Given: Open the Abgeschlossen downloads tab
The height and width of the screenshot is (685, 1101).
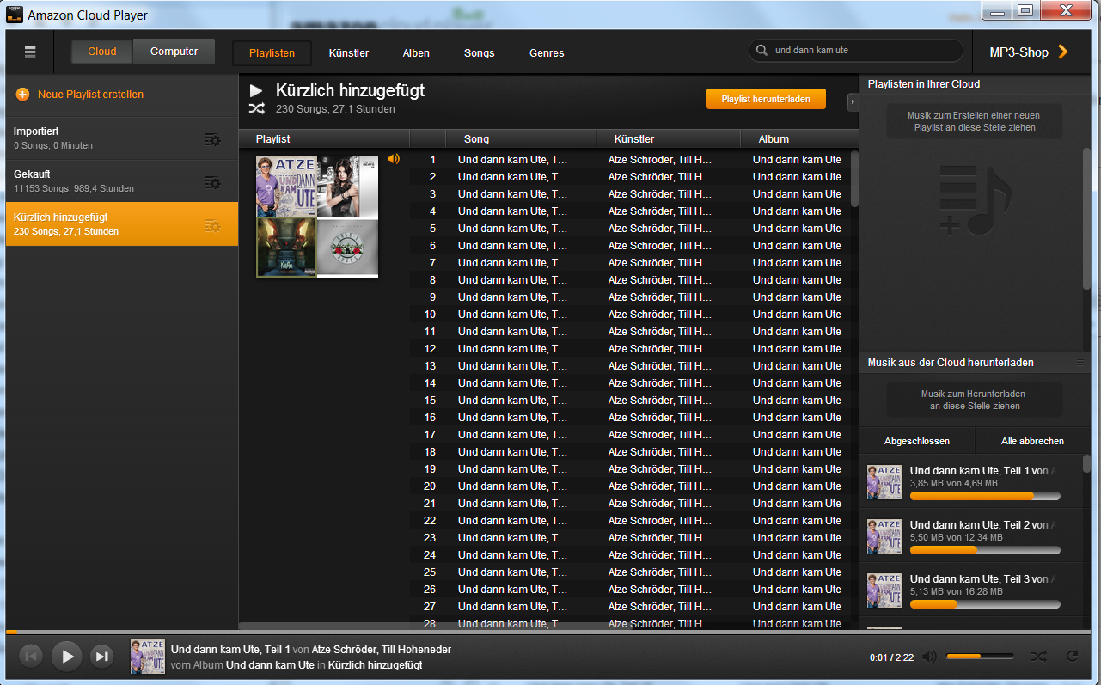Looking at the screenshot, I should tap(917, 441).
